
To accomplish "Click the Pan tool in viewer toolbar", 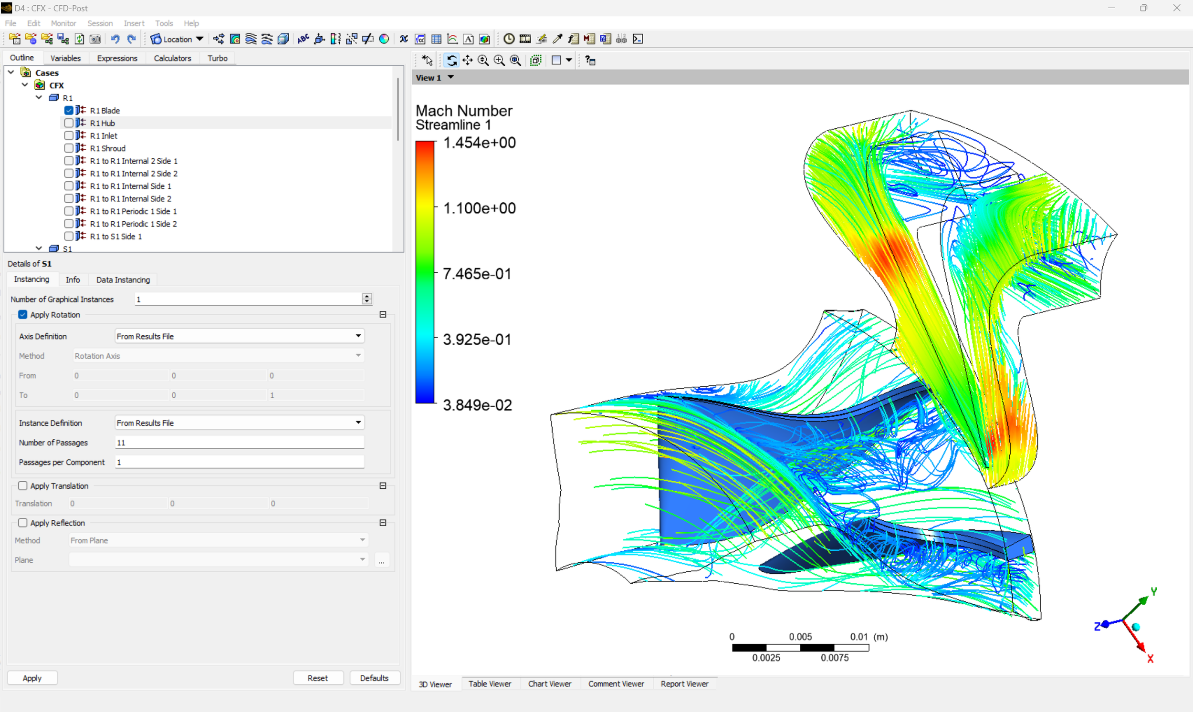I will coord(467,61).
